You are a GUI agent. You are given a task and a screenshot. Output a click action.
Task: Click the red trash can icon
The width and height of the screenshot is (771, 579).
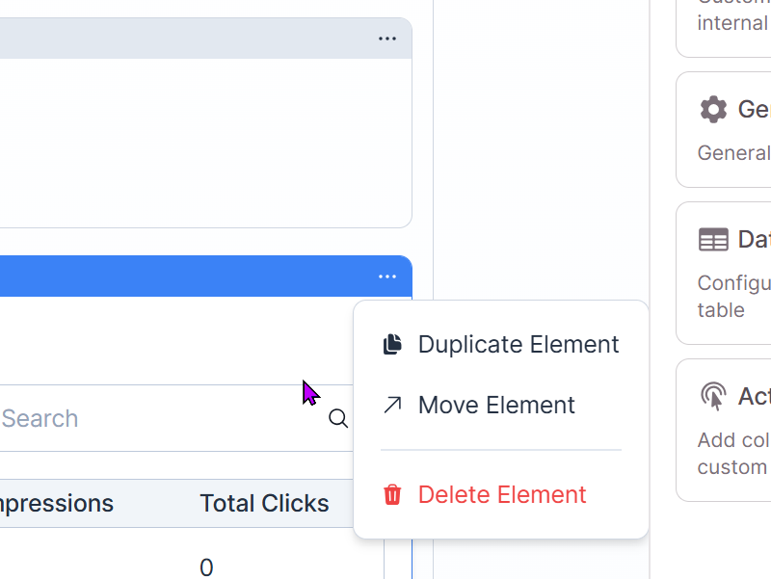tap(392, 494)
